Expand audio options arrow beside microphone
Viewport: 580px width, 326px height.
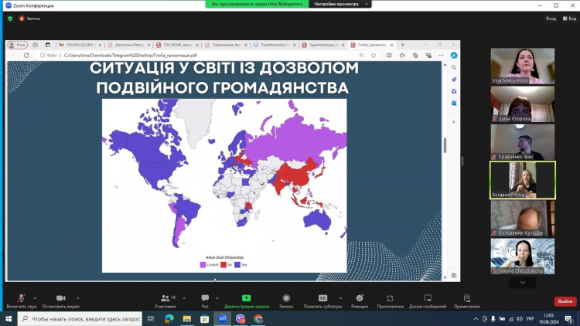click(36, 297)
